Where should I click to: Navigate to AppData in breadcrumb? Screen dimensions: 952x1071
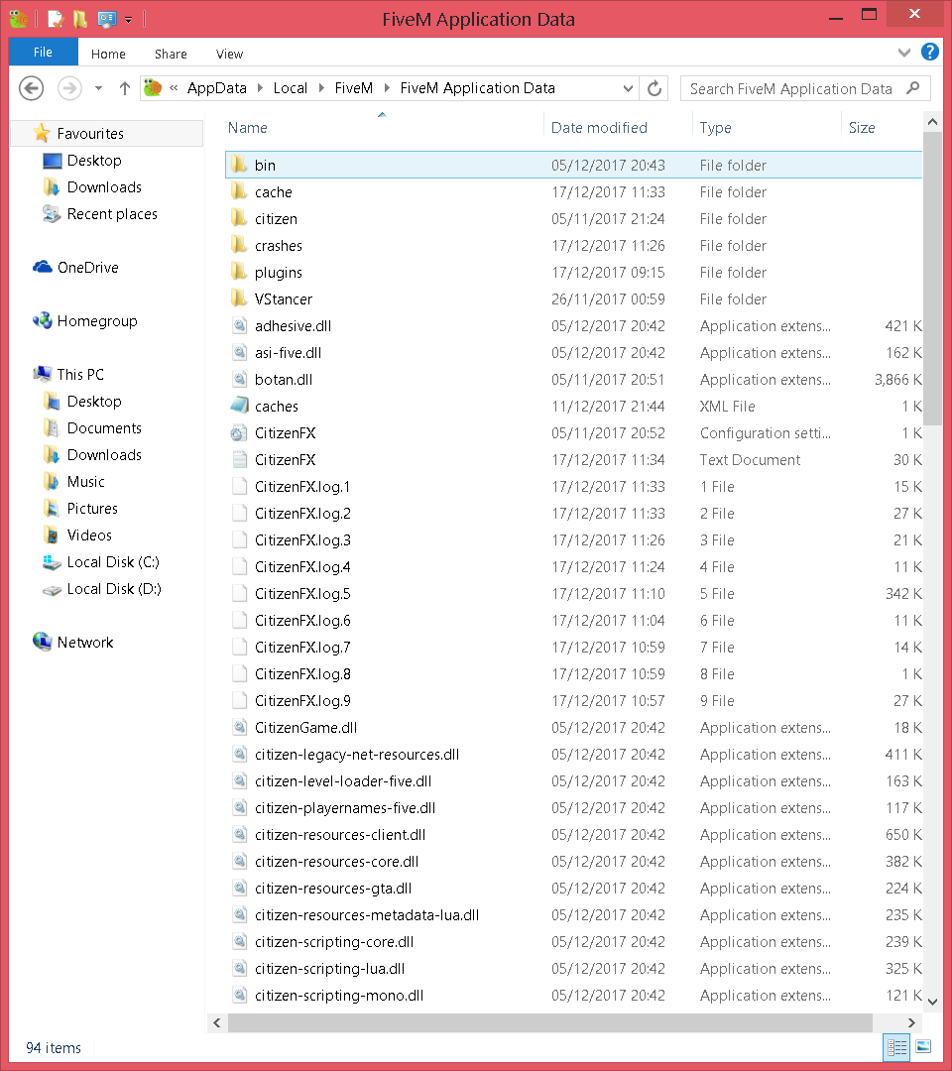tap(217, 88)
